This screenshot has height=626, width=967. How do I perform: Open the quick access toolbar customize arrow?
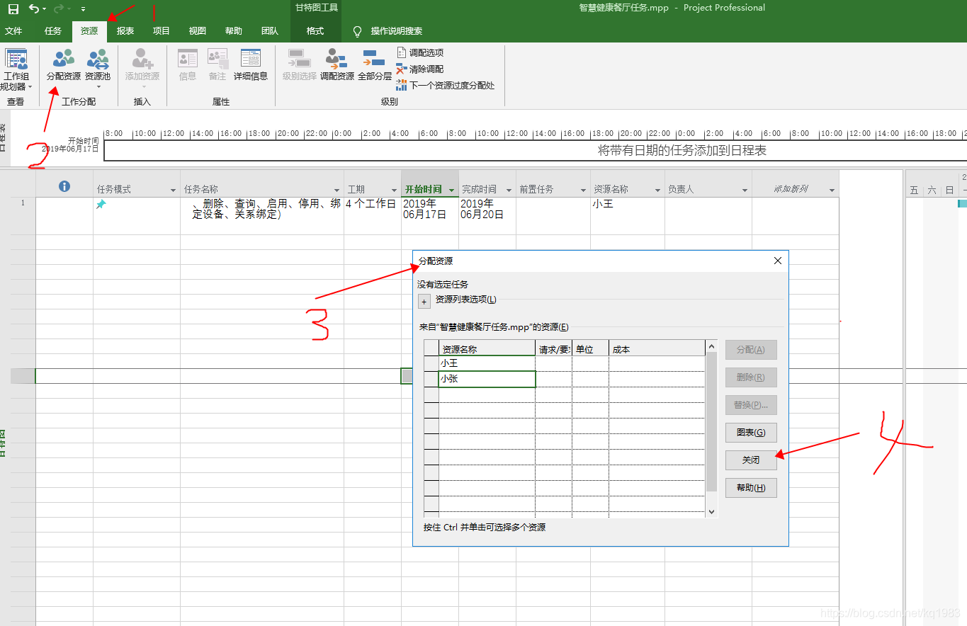83,9
